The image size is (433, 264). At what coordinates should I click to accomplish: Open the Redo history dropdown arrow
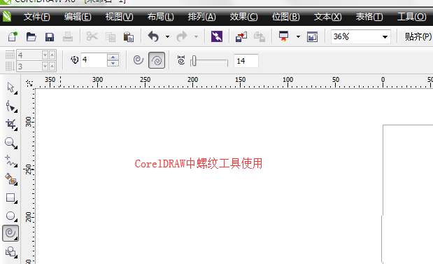pos(196,37)
